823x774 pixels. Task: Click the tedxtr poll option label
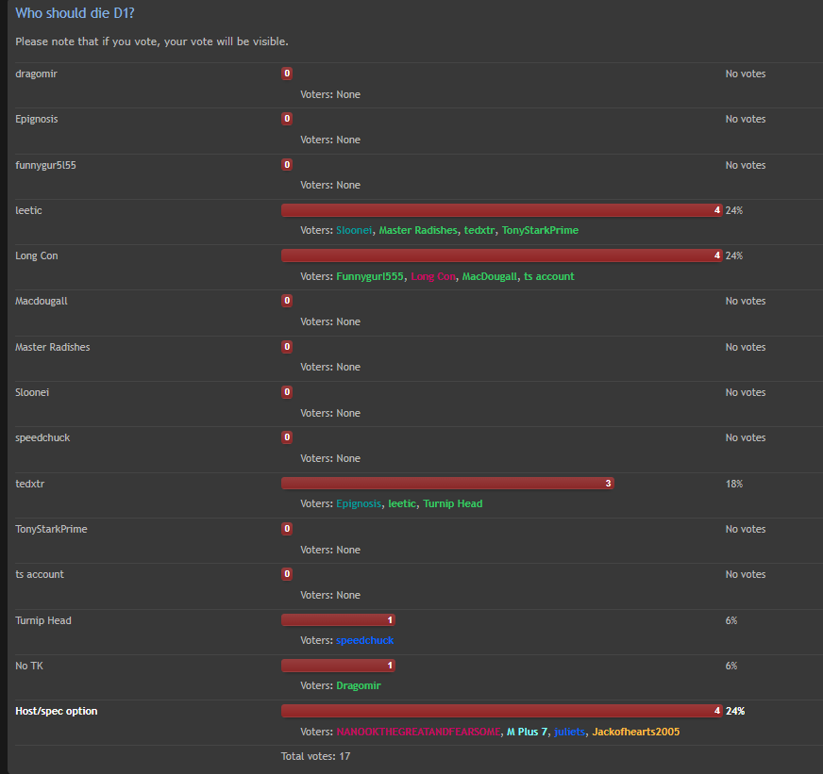(x=30, y=484)
